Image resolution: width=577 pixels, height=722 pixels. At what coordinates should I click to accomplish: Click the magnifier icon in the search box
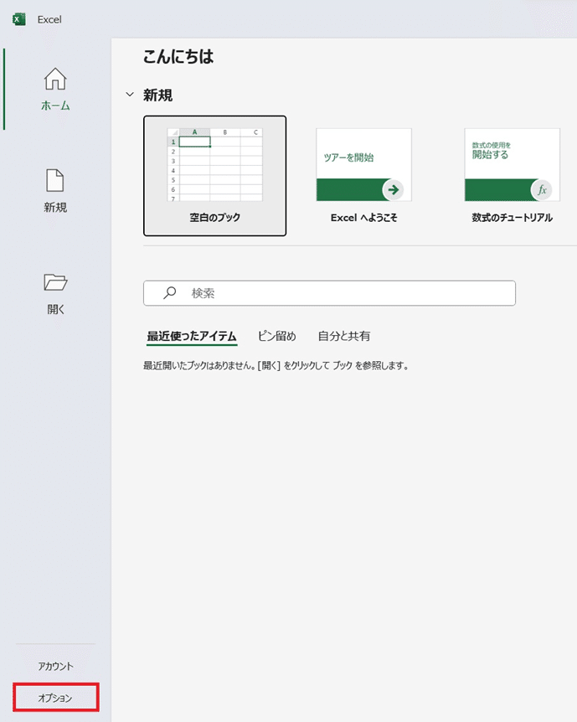click(x=169, y=293)
